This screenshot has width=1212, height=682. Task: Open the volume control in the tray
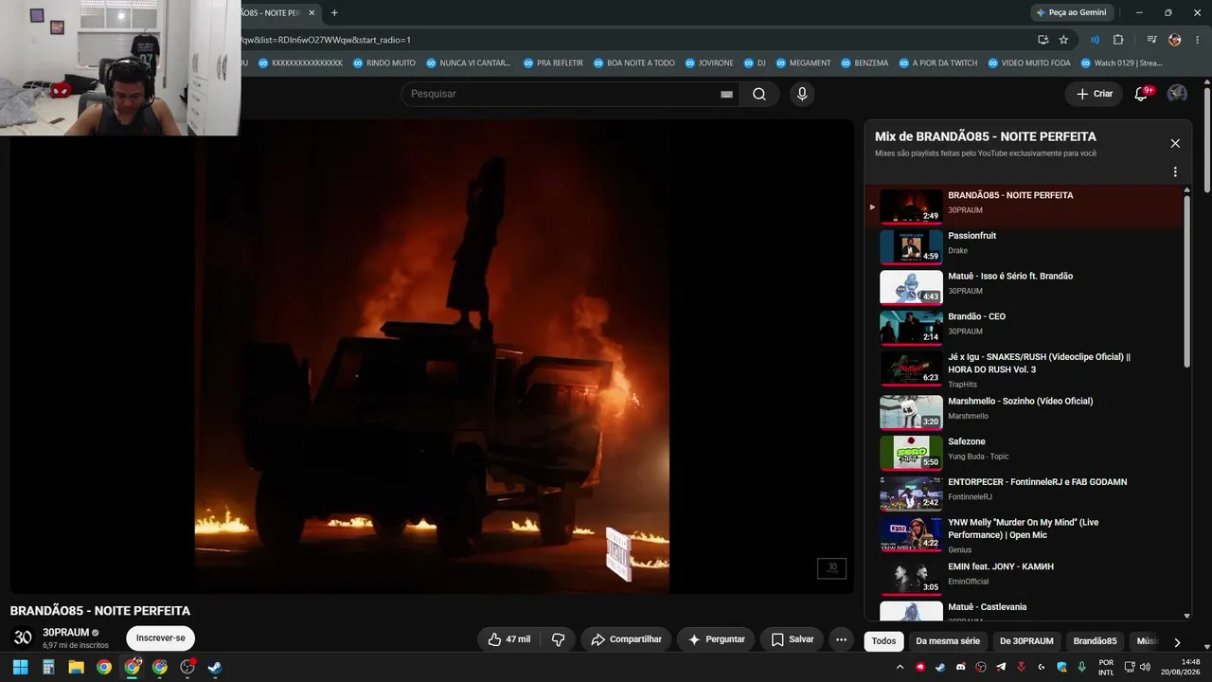tap(1145, 667)
